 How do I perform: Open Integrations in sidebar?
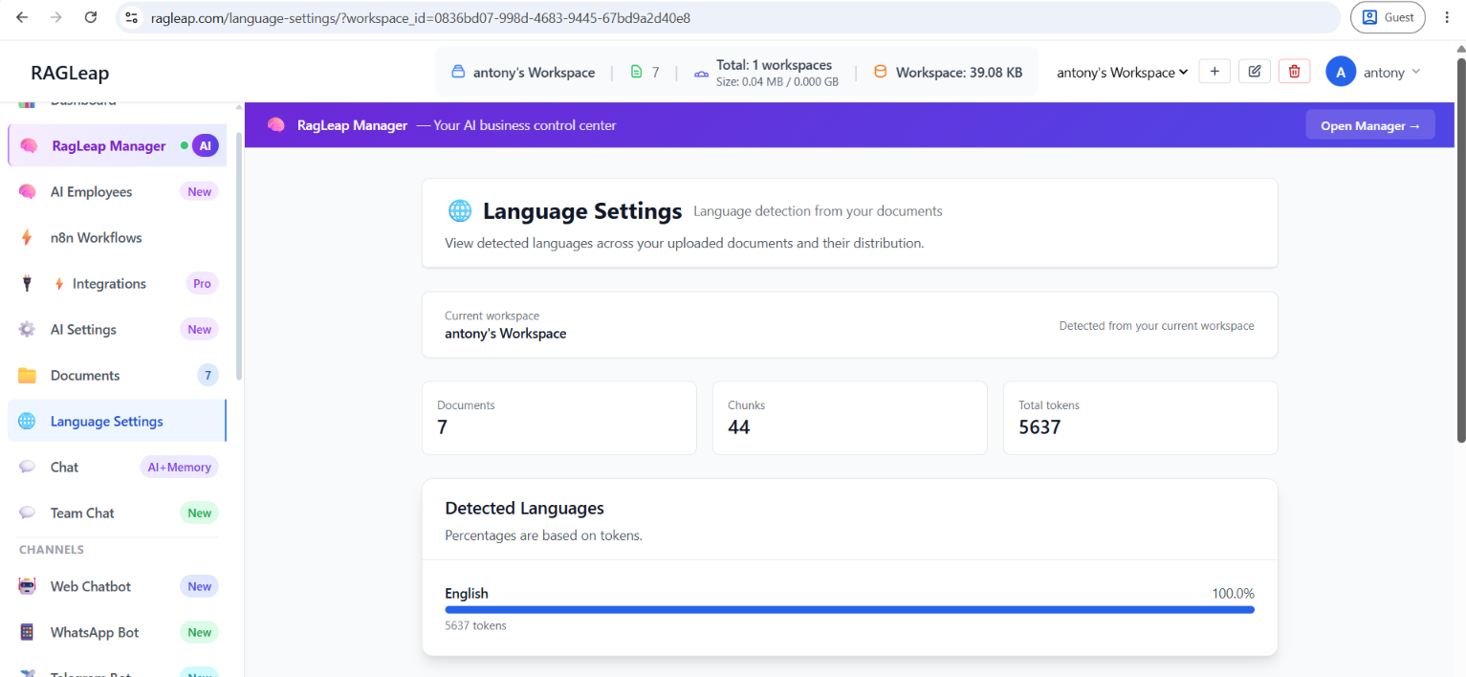pyautogui.click(x=117, y=283)
